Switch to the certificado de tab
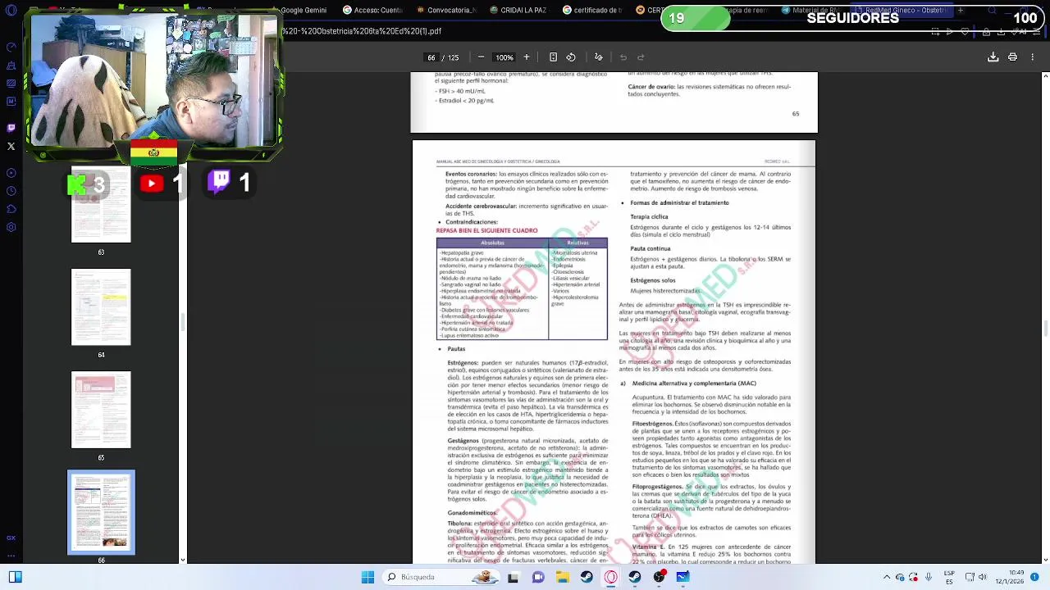The image size is (1050, 590). pos(592,10)
